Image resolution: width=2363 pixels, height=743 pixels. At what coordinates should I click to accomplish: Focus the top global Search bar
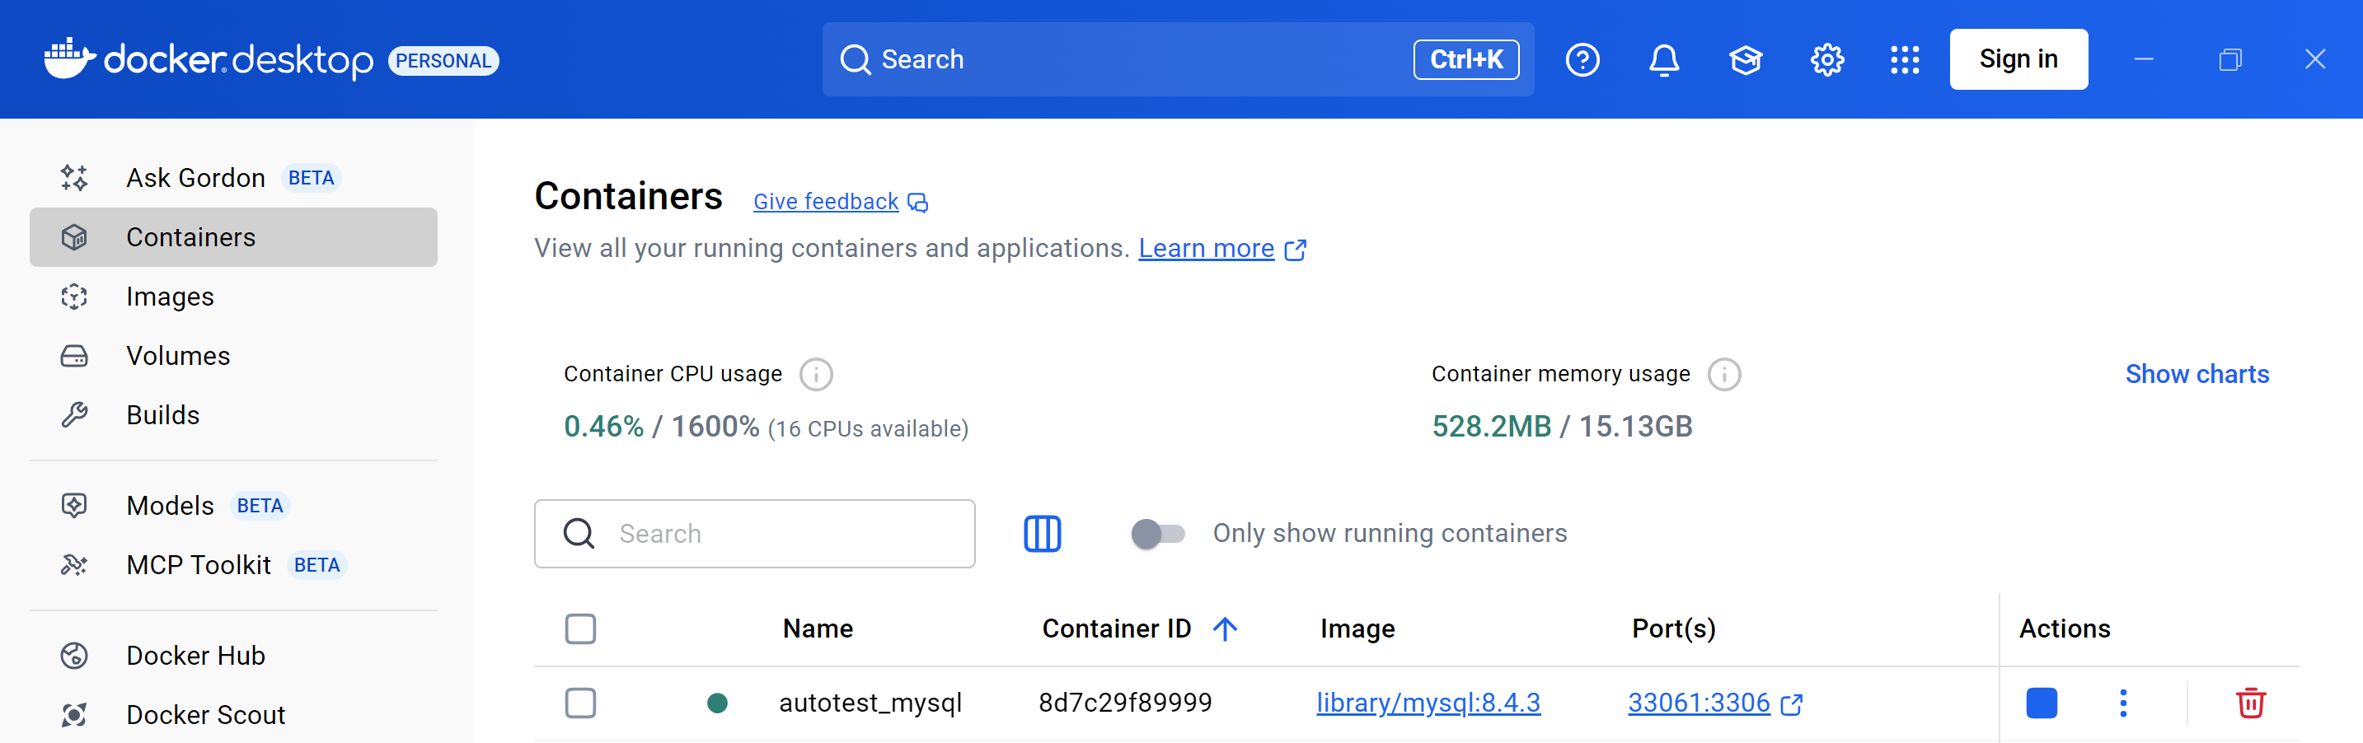[1178, 59]
